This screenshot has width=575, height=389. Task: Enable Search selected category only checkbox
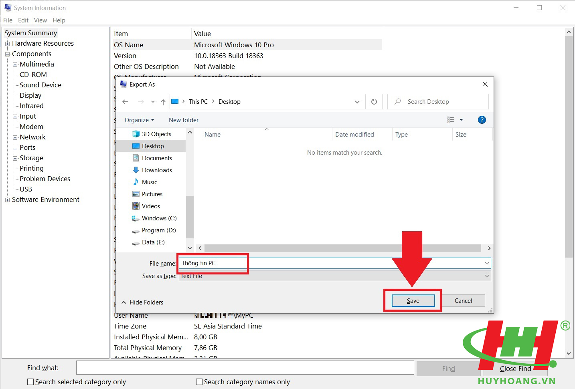tap(30, 382)
